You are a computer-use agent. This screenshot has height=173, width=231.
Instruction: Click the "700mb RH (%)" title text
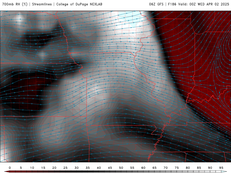tap(15, 4)
